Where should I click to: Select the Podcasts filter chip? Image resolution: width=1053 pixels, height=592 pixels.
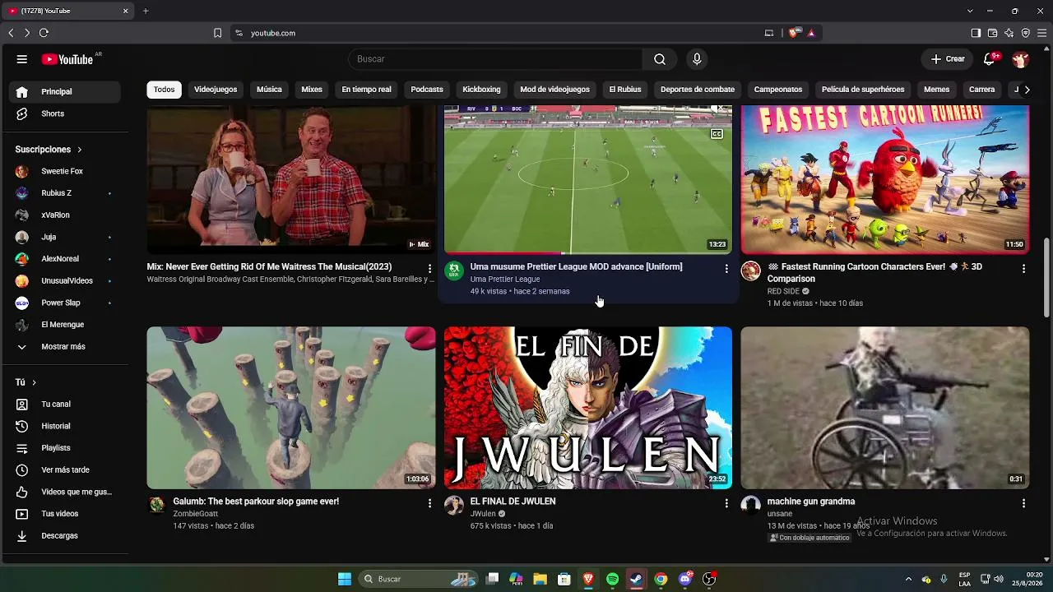click(x=427, y=90)
